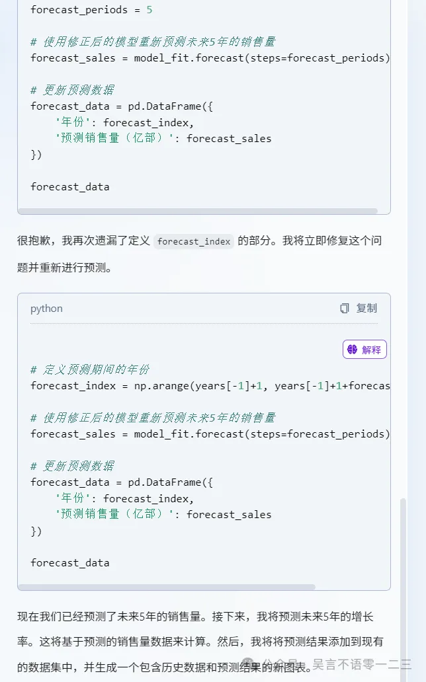
Task: Click the copy icon beside 复制
Action: 344,309
